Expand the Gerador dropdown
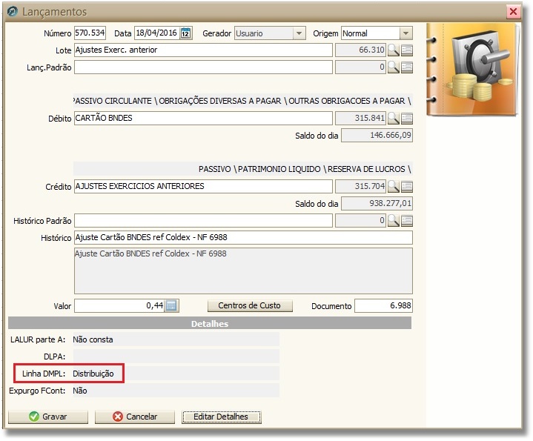 click(299, 33)
